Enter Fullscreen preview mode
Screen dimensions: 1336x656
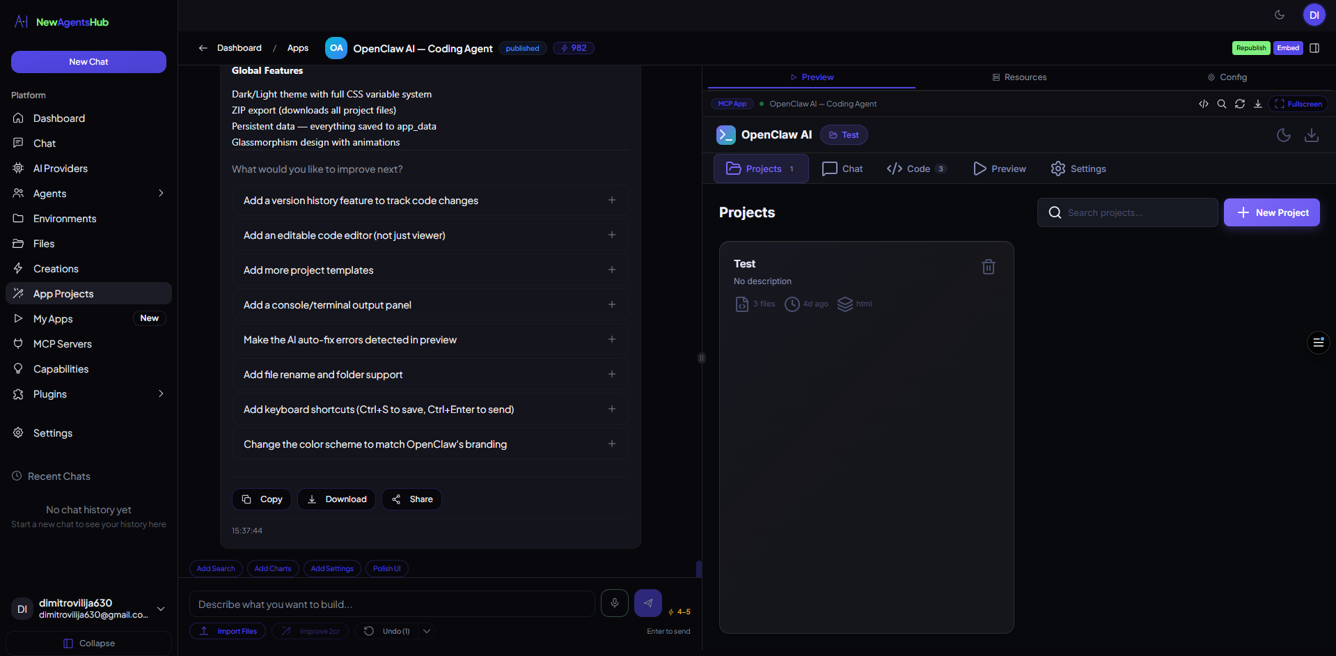click(x=1298, y=104)
